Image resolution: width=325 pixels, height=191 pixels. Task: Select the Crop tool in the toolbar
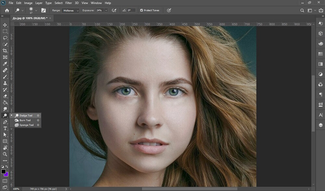click(x=5, y=51)
